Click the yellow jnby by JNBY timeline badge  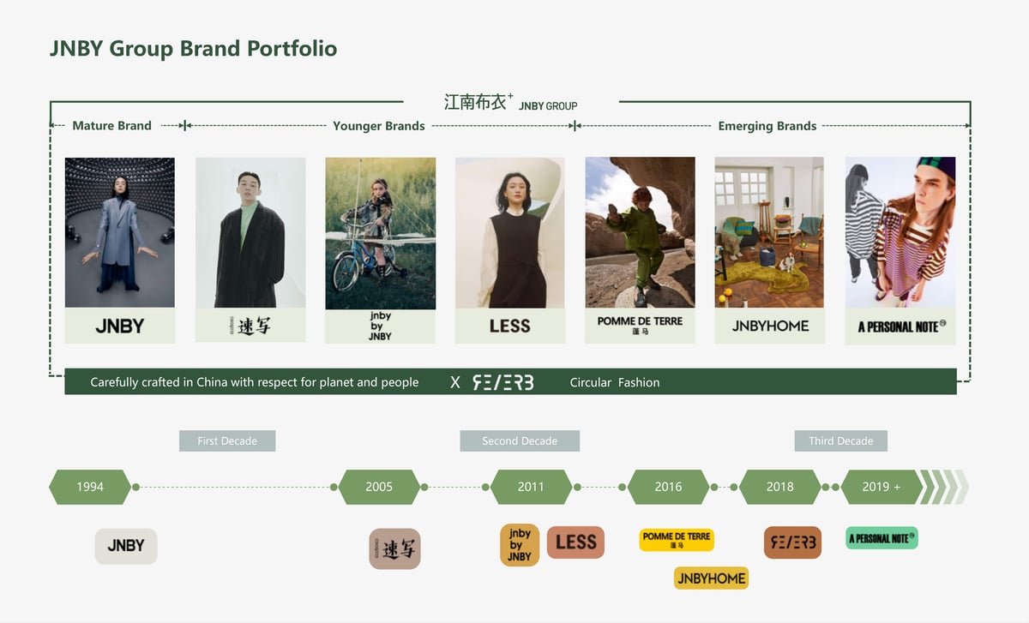pos(520,545)
